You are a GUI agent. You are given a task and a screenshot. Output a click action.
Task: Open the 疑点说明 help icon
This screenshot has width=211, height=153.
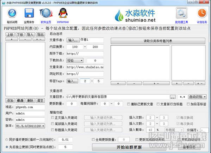click(12, 13)
